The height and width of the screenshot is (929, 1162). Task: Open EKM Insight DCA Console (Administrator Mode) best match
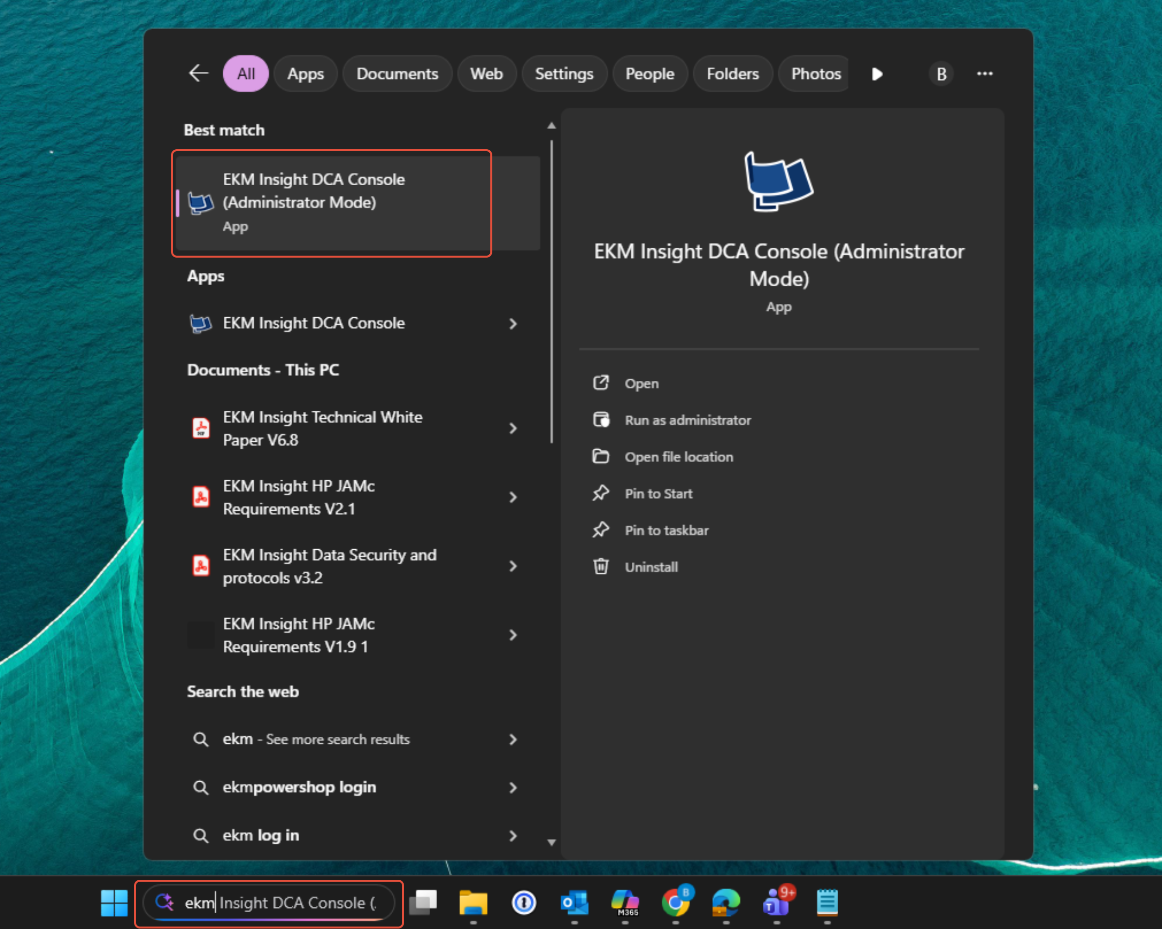point(358,202)
